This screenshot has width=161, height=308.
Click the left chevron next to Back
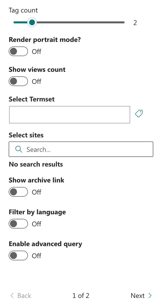(12, 296)
